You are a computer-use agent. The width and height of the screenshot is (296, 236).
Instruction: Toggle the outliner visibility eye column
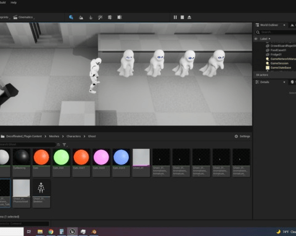tap(256, 39)
